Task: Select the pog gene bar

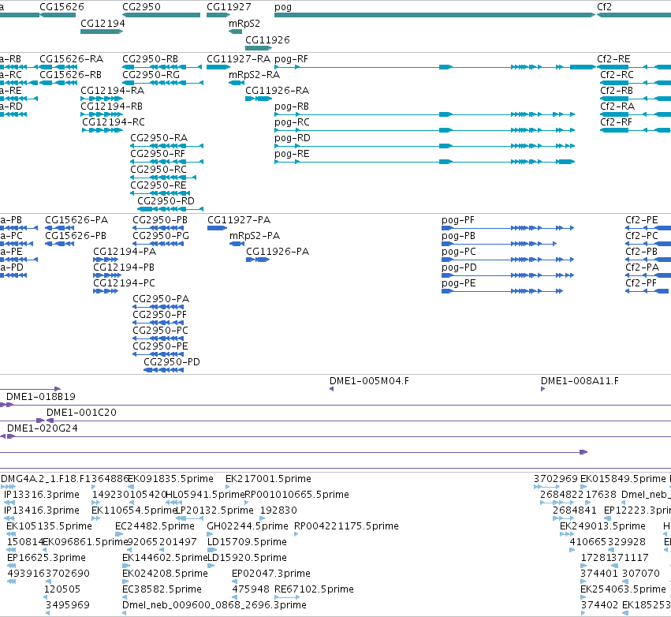Action: pos(434,15)
